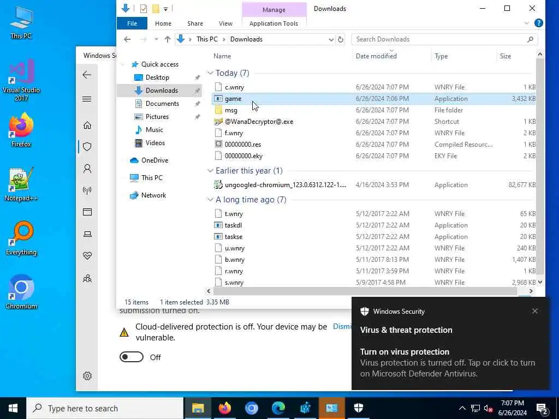Click the Up one level arrow
Image resolution: width=559 pixels, height=419 pixels.
pyautogui.click(x=168, y=39)
